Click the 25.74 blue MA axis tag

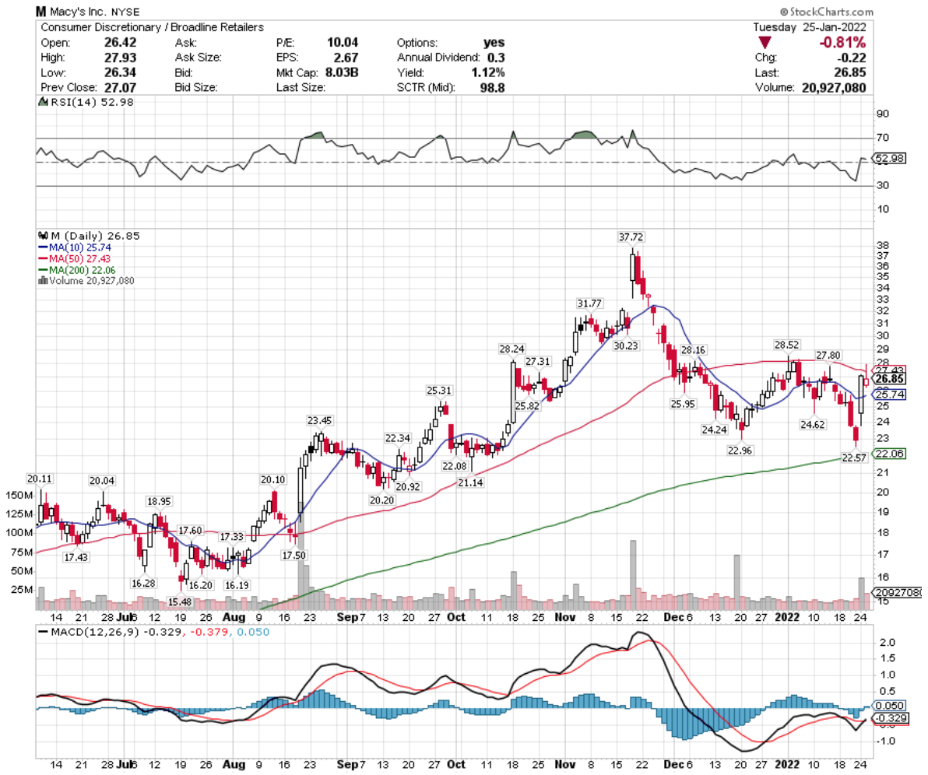[x=890, y=395]
